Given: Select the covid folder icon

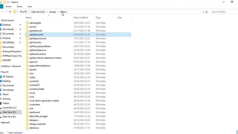Looking at the screenshot, I should point(27,93).
